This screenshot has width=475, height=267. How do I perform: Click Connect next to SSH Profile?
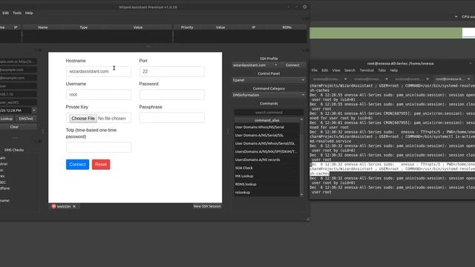(292, 65)
